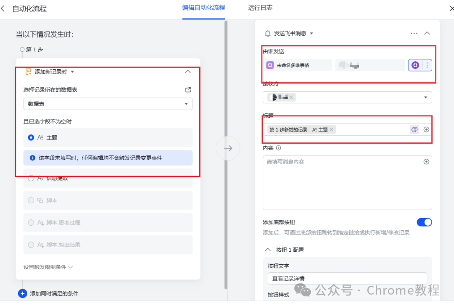Viewport: 454px width, 308px height.
Task: Click plus icon to insert variable in 内容
Action: pyautogui.click(x=426, y=161)
